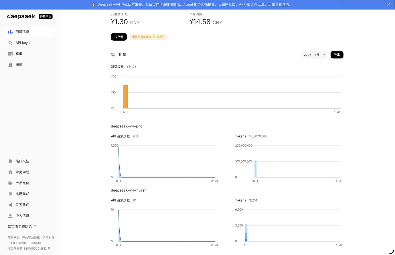
Task: Click the ¥14.58 monthly spending amount
Action: 200,22
